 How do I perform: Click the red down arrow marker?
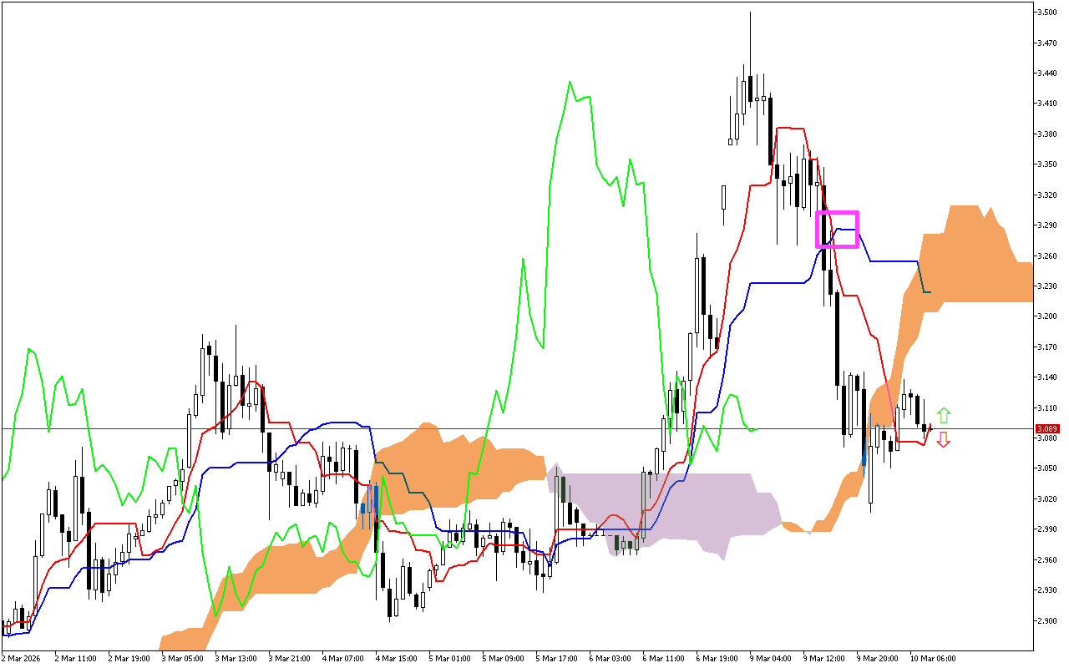pos(943,439)
